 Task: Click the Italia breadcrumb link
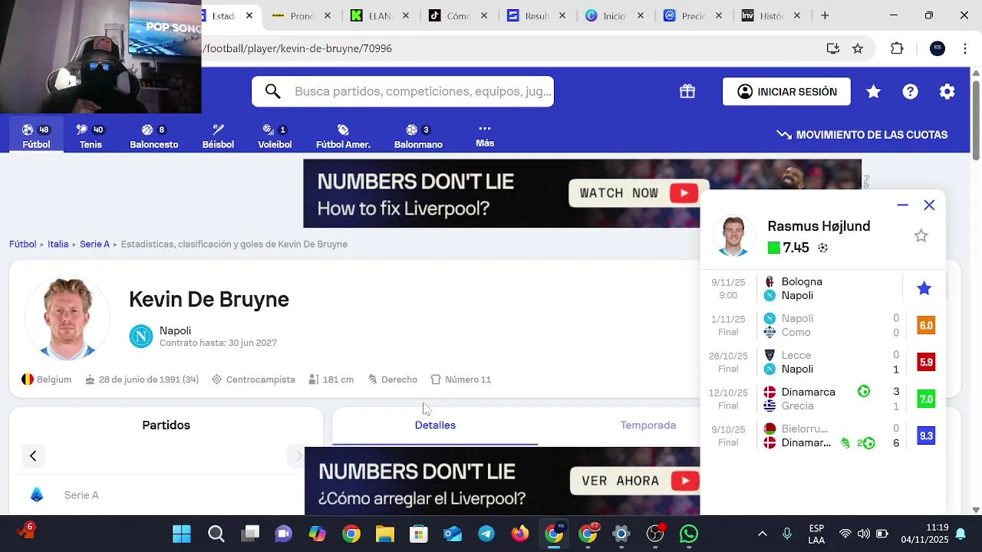coord(58,244)
